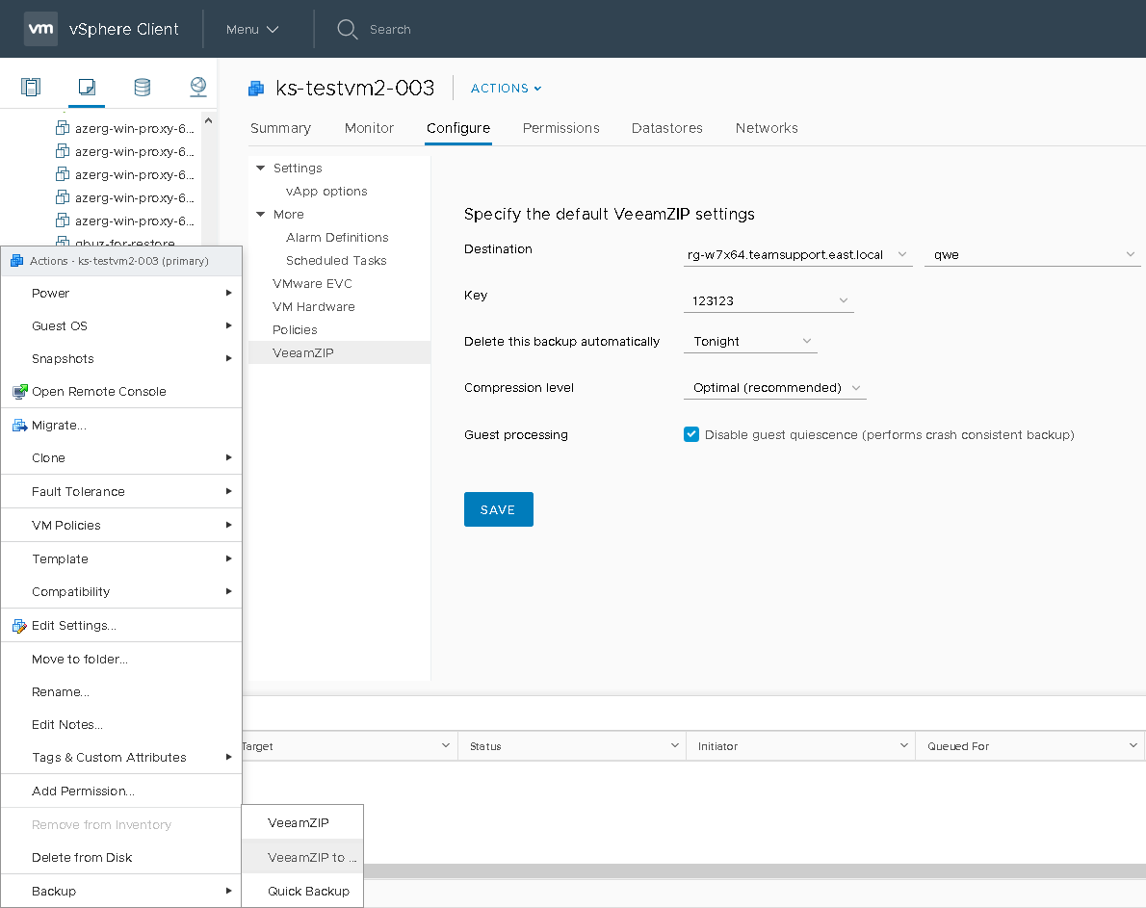Screen dimensions: 1146x908
Task: Open the Snapshots submenu
Action: tap(121, 358)
